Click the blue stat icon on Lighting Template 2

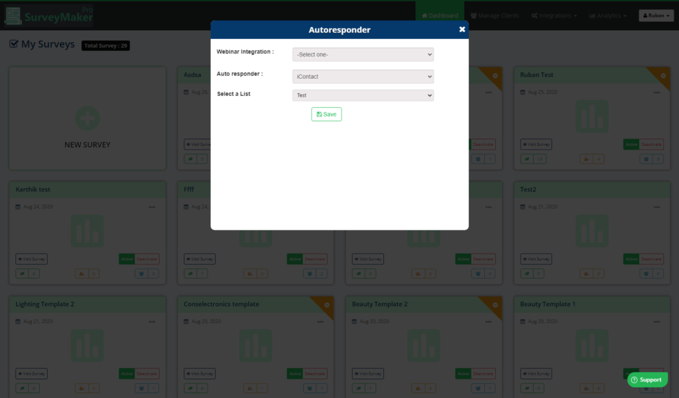[141, 388]
